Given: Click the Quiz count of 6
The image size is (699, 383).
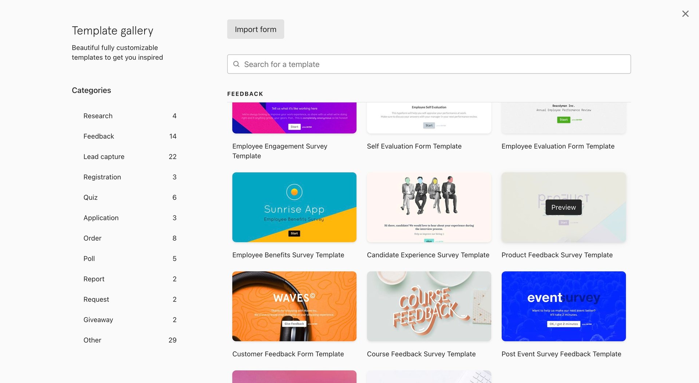Looking at the screenshot, I should tap(174, 197).
